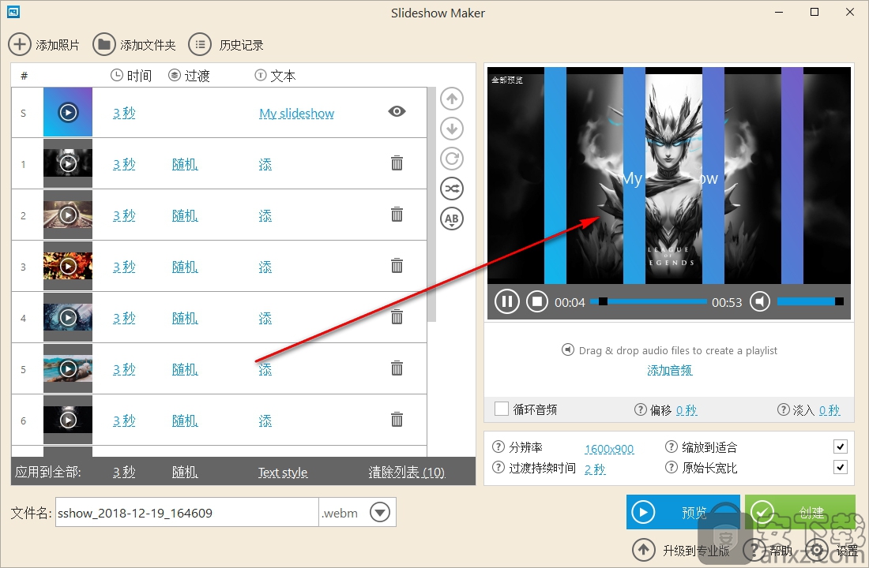Image resolution: width=869 pixels, height=568 pixels.
Task: Clear the list of 10 slides
Action: [407, 473]
